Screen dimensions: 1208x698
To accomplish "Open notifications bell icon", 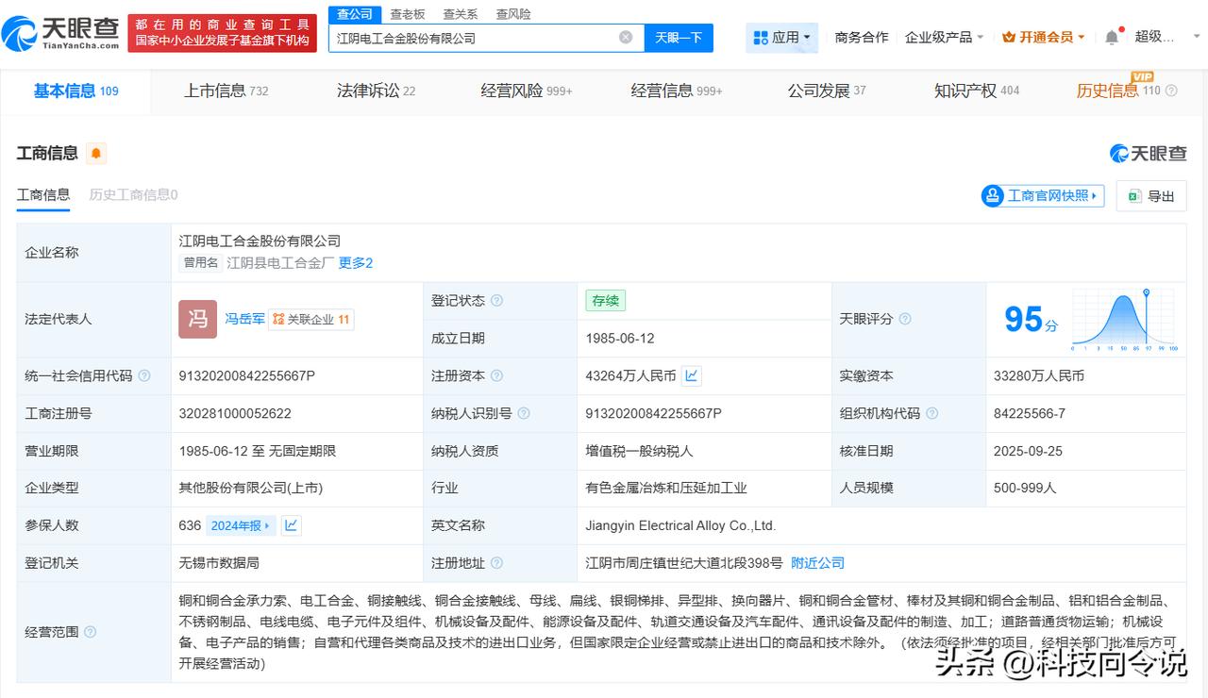I will click(x=1112, y=38).
